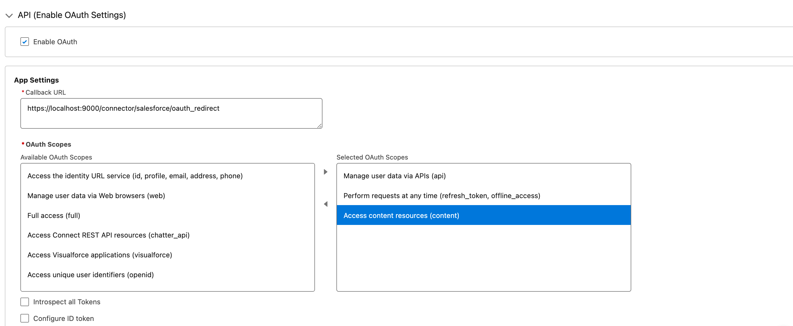Image resolution: width=793 pixels, height=326 pixels.
Task: Click the Enable OAuth label text
Action: coord(55,42)
